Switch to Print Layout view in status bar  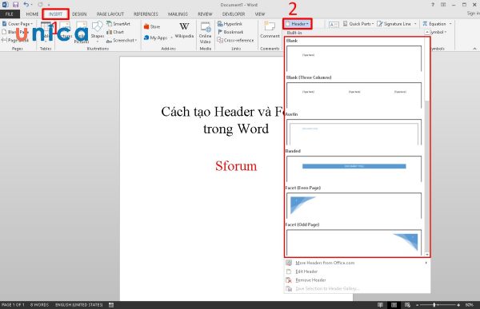[394, 305]
